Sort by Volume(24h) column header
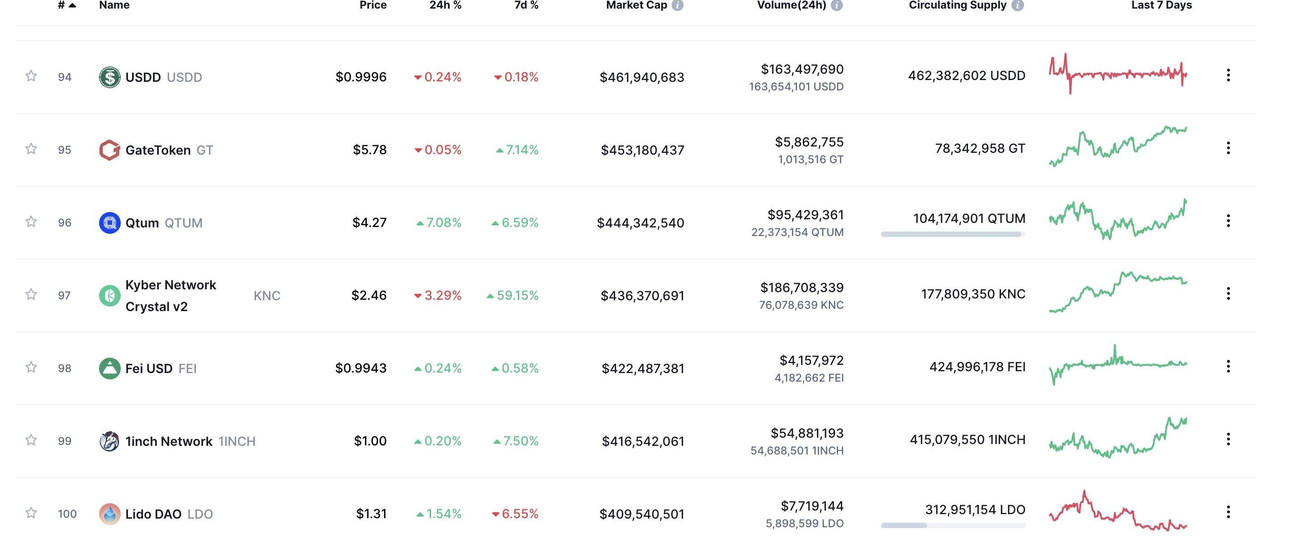This screenshot has width=1290, height=539. [791, 5]
